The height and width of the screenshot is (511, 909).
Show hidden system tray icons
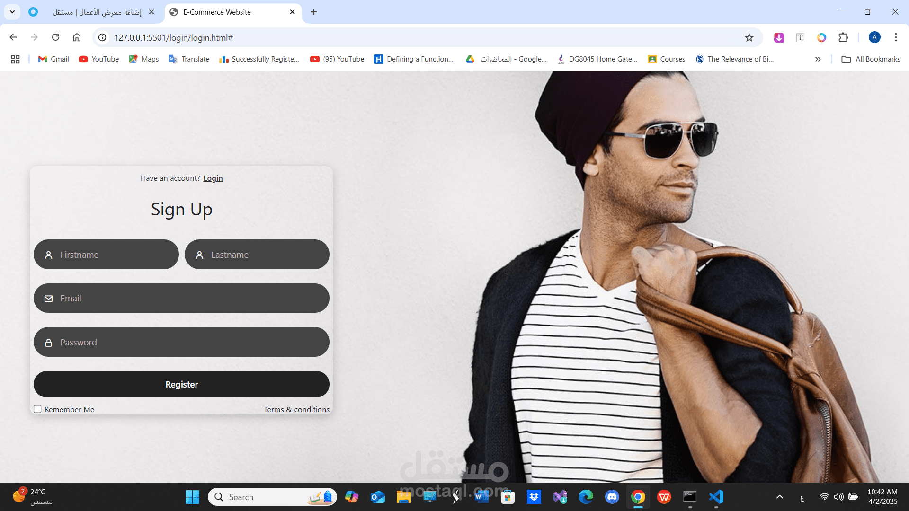[x=780, y=497]
